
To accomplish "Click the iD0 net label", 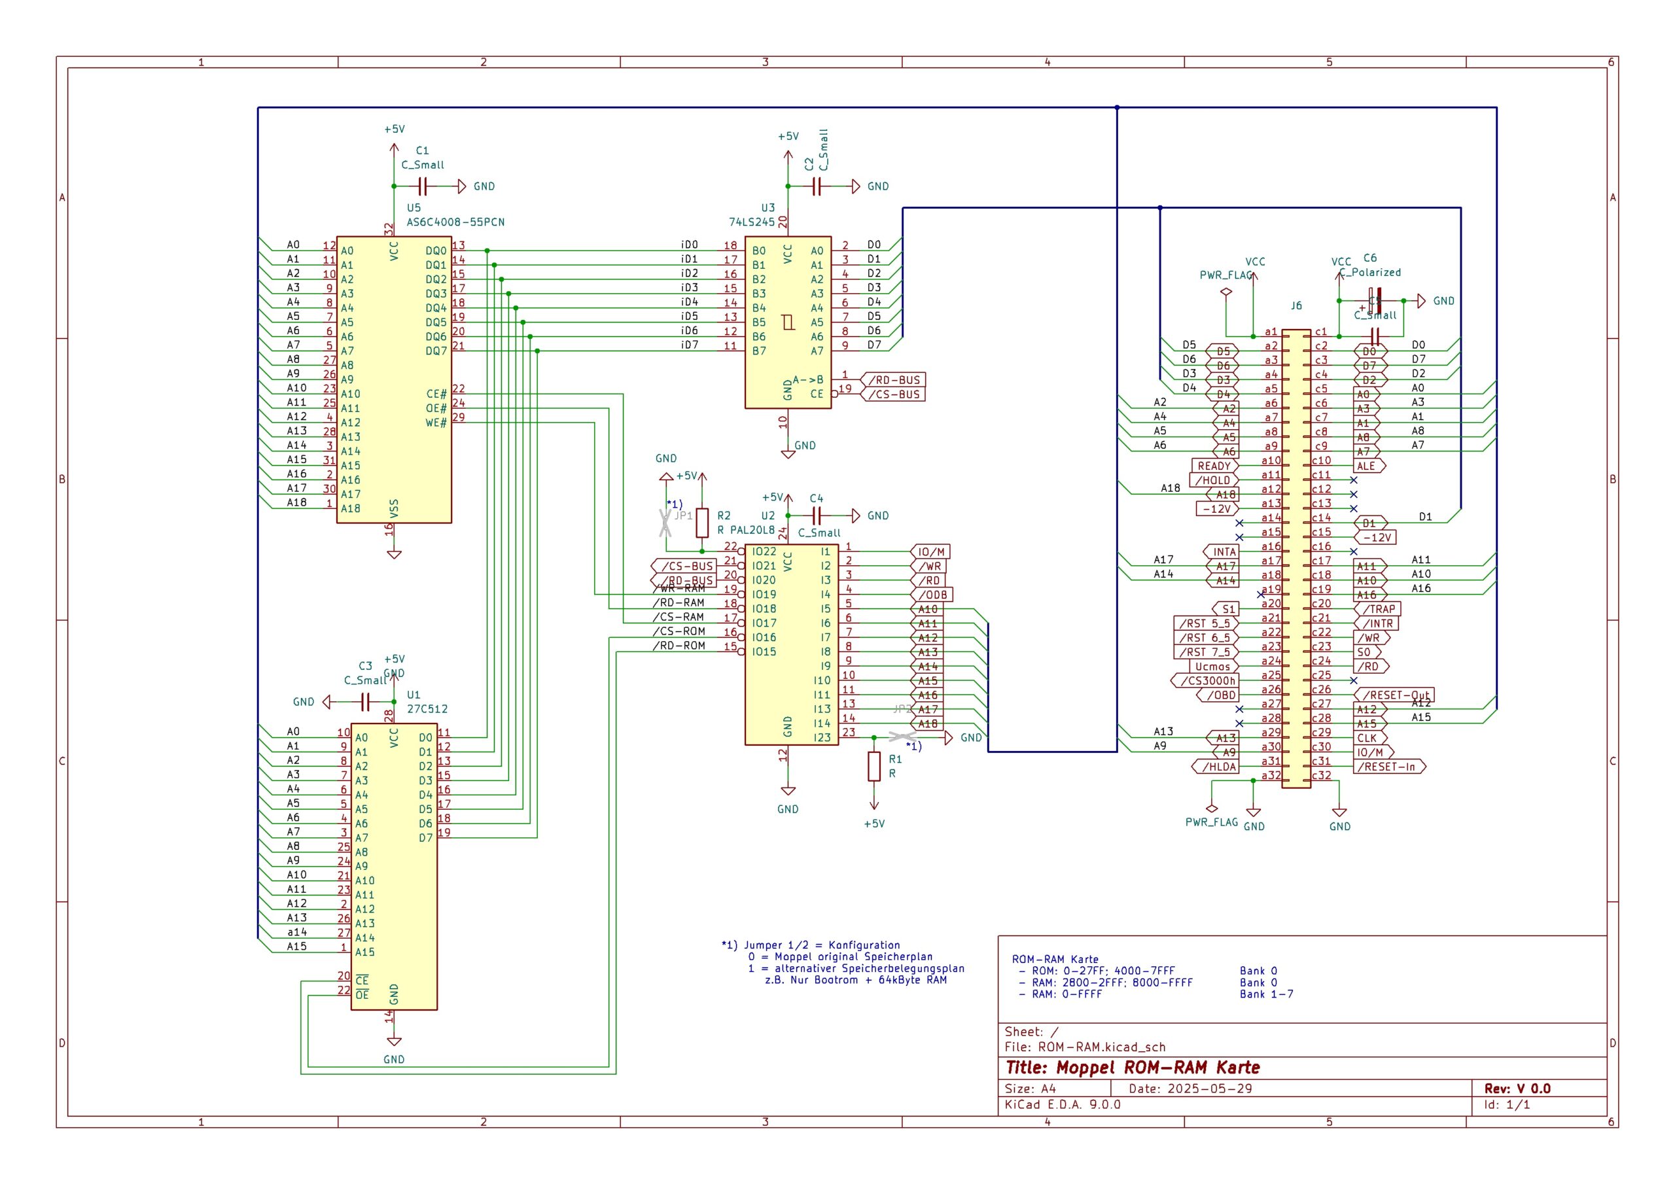I will [x=690, y=245].
